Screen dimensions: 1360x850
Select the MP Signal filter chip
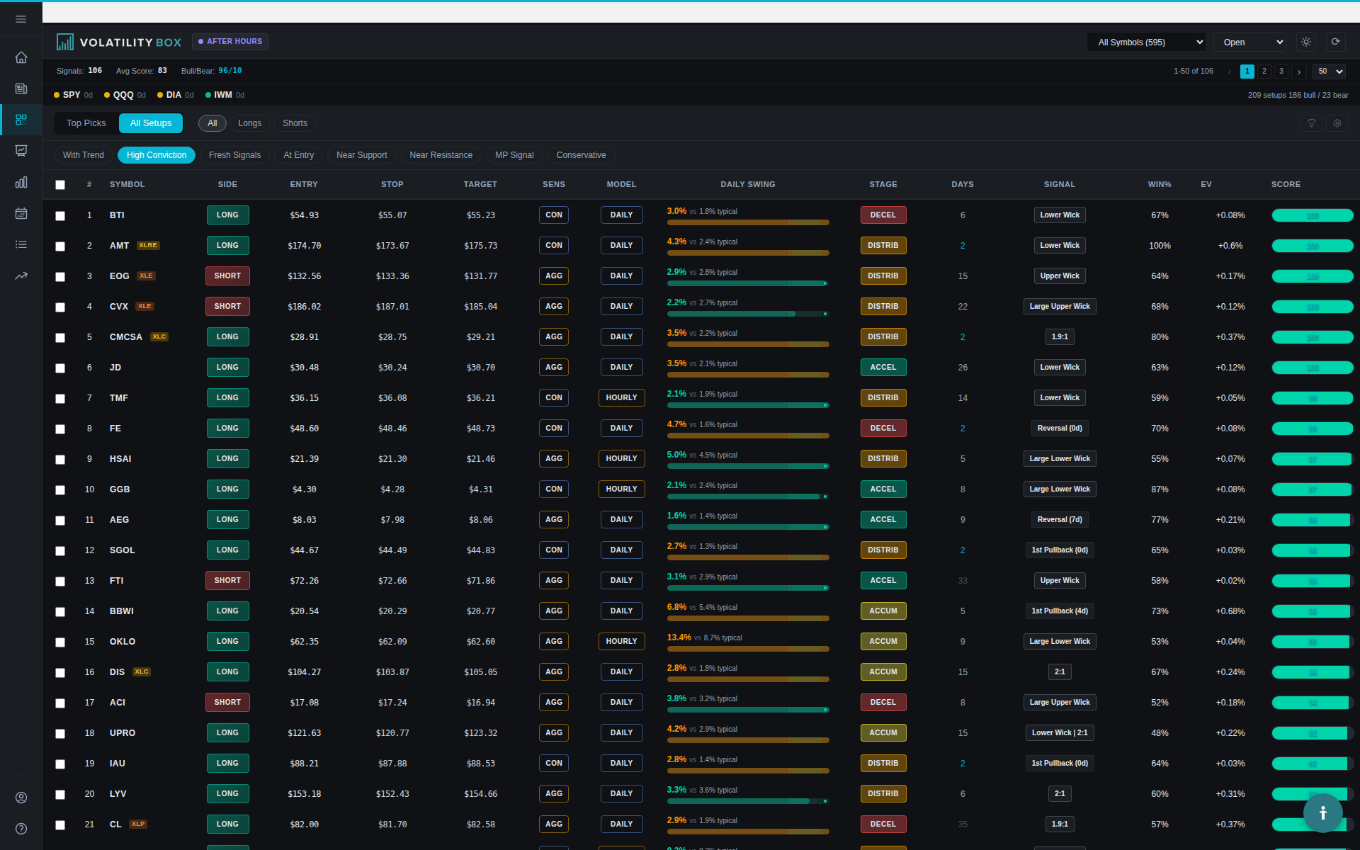pos(514,155)
